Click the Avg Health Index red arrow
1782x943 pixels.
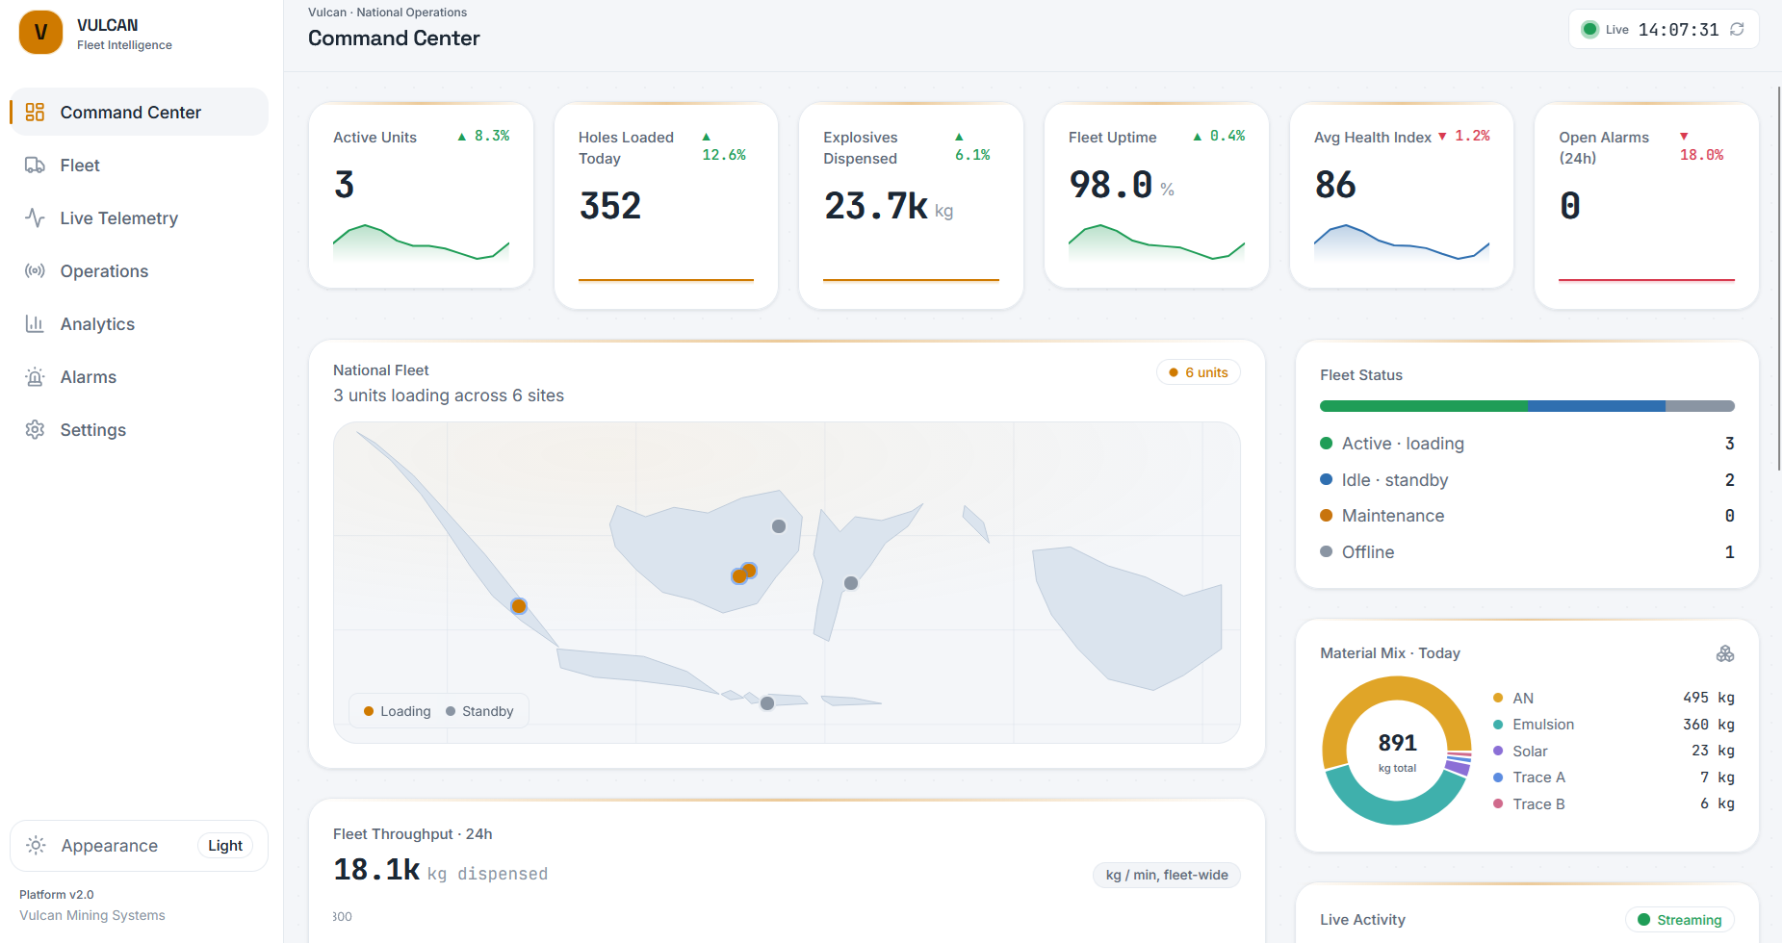click(1442, 137)
